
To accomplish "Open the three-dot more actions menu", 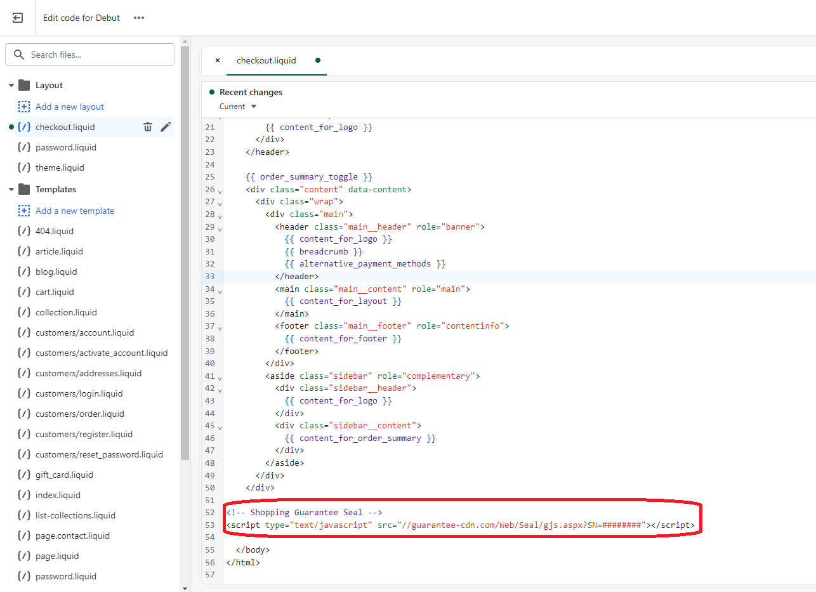I will coord(139,18).
